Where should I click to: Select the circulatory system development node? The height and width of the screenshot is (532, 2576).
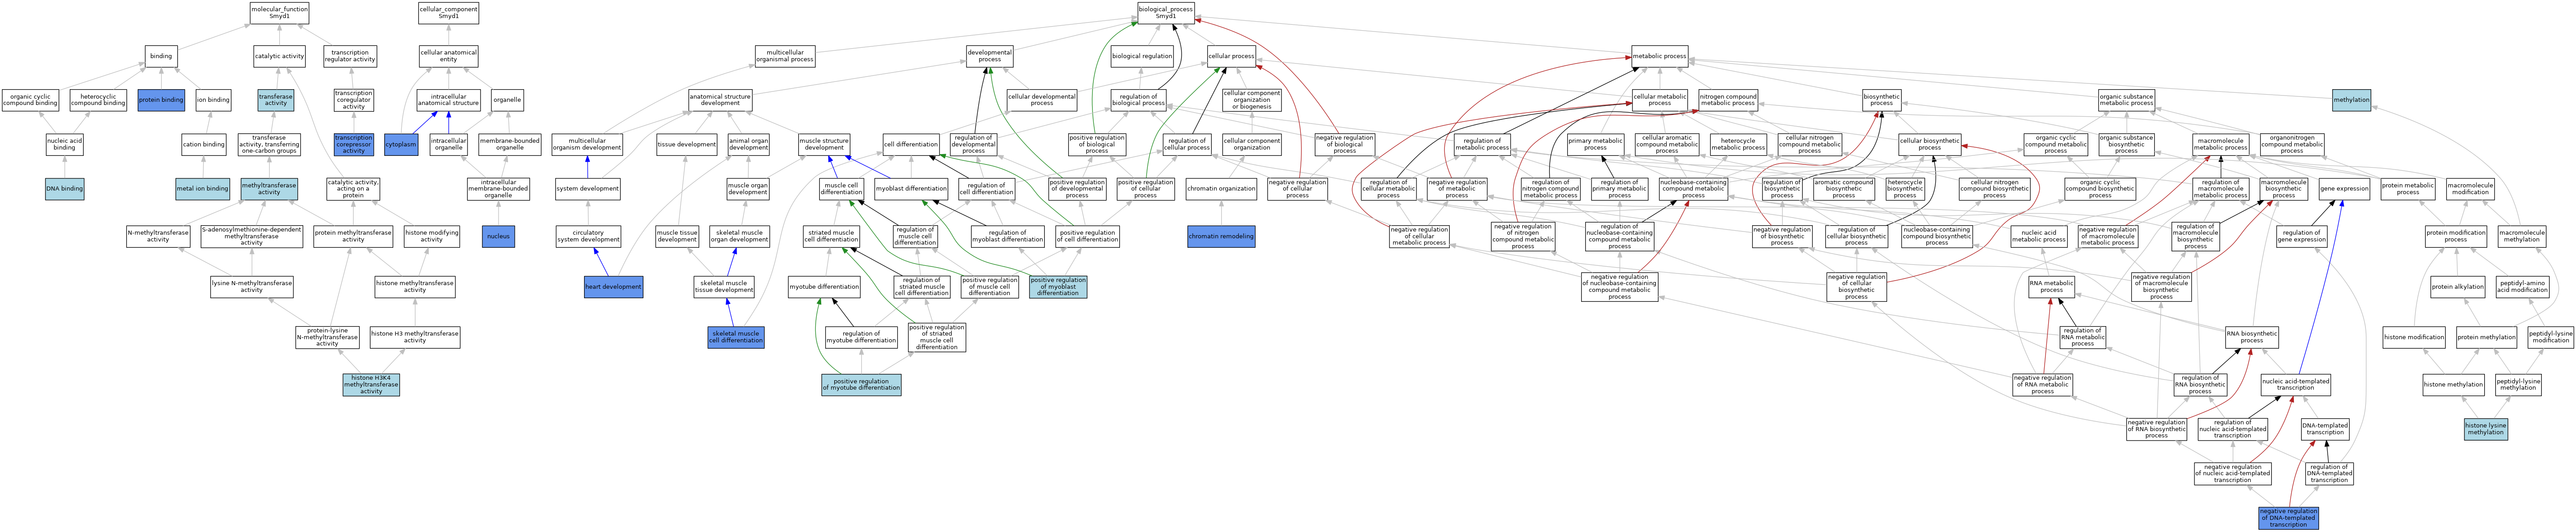588,236
